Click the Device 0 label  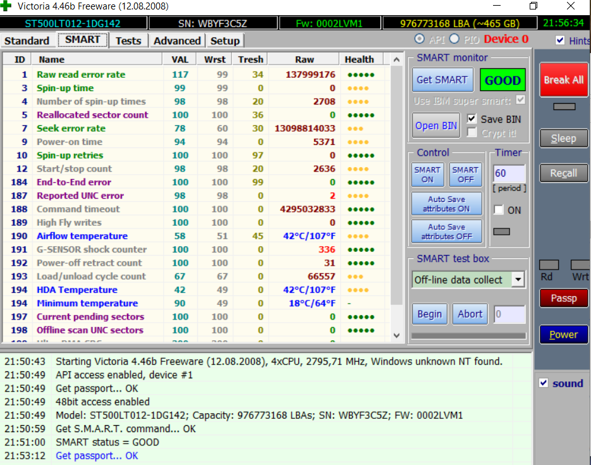click(506, 39)
